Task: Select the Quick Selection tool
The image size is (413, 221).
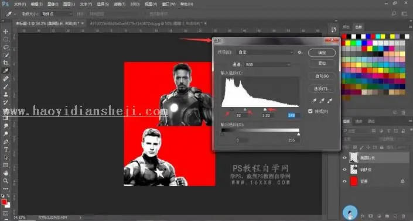Action: click(x=5, y=55)
